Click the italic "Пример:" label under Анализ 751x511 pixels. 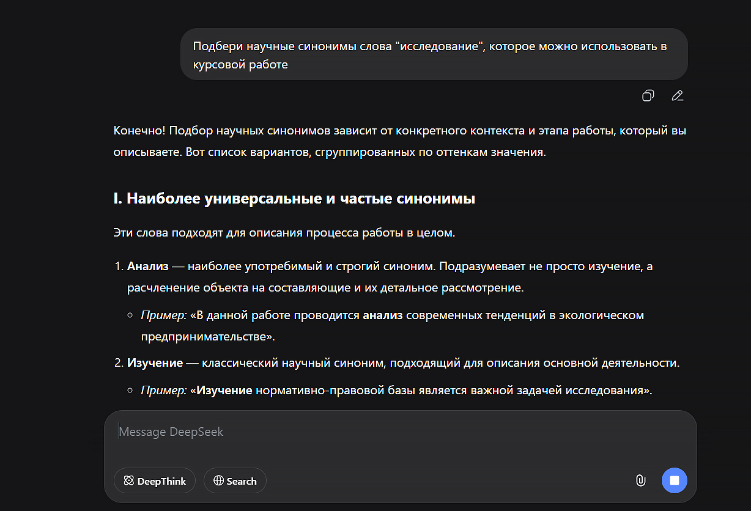click(x=164, y=315)
